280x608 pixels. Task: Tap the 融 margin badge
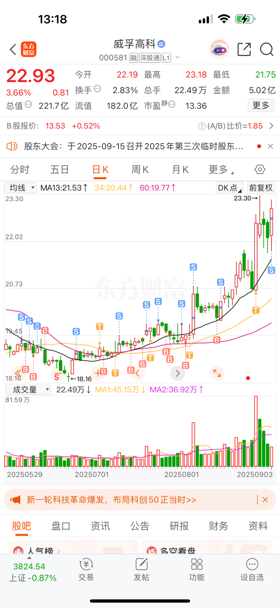[133, 58]
